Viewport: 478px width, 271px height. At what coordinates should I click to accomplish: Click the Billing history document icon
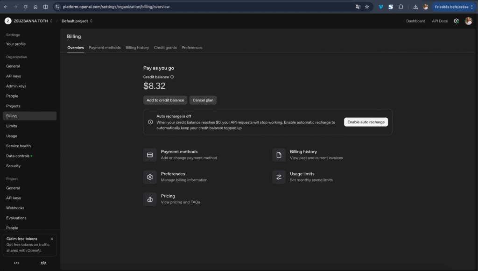point(279,154)
